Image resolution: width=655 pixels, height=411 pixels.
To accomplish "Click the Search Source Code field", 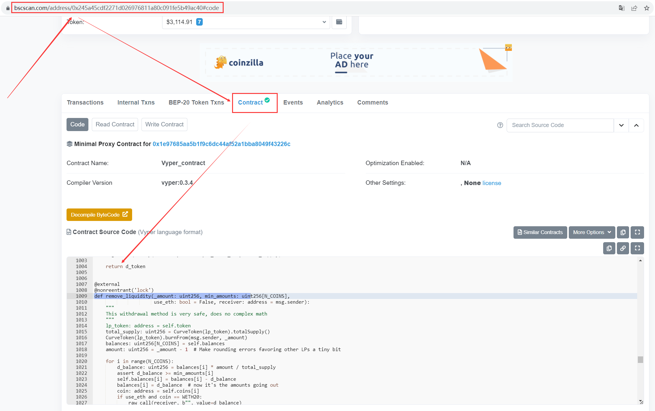I will click(560, 125).
